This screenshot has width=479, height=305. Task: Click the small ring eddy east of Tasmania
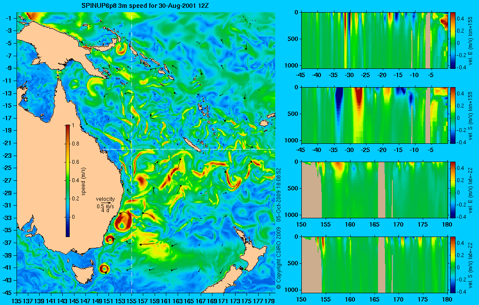104,269
